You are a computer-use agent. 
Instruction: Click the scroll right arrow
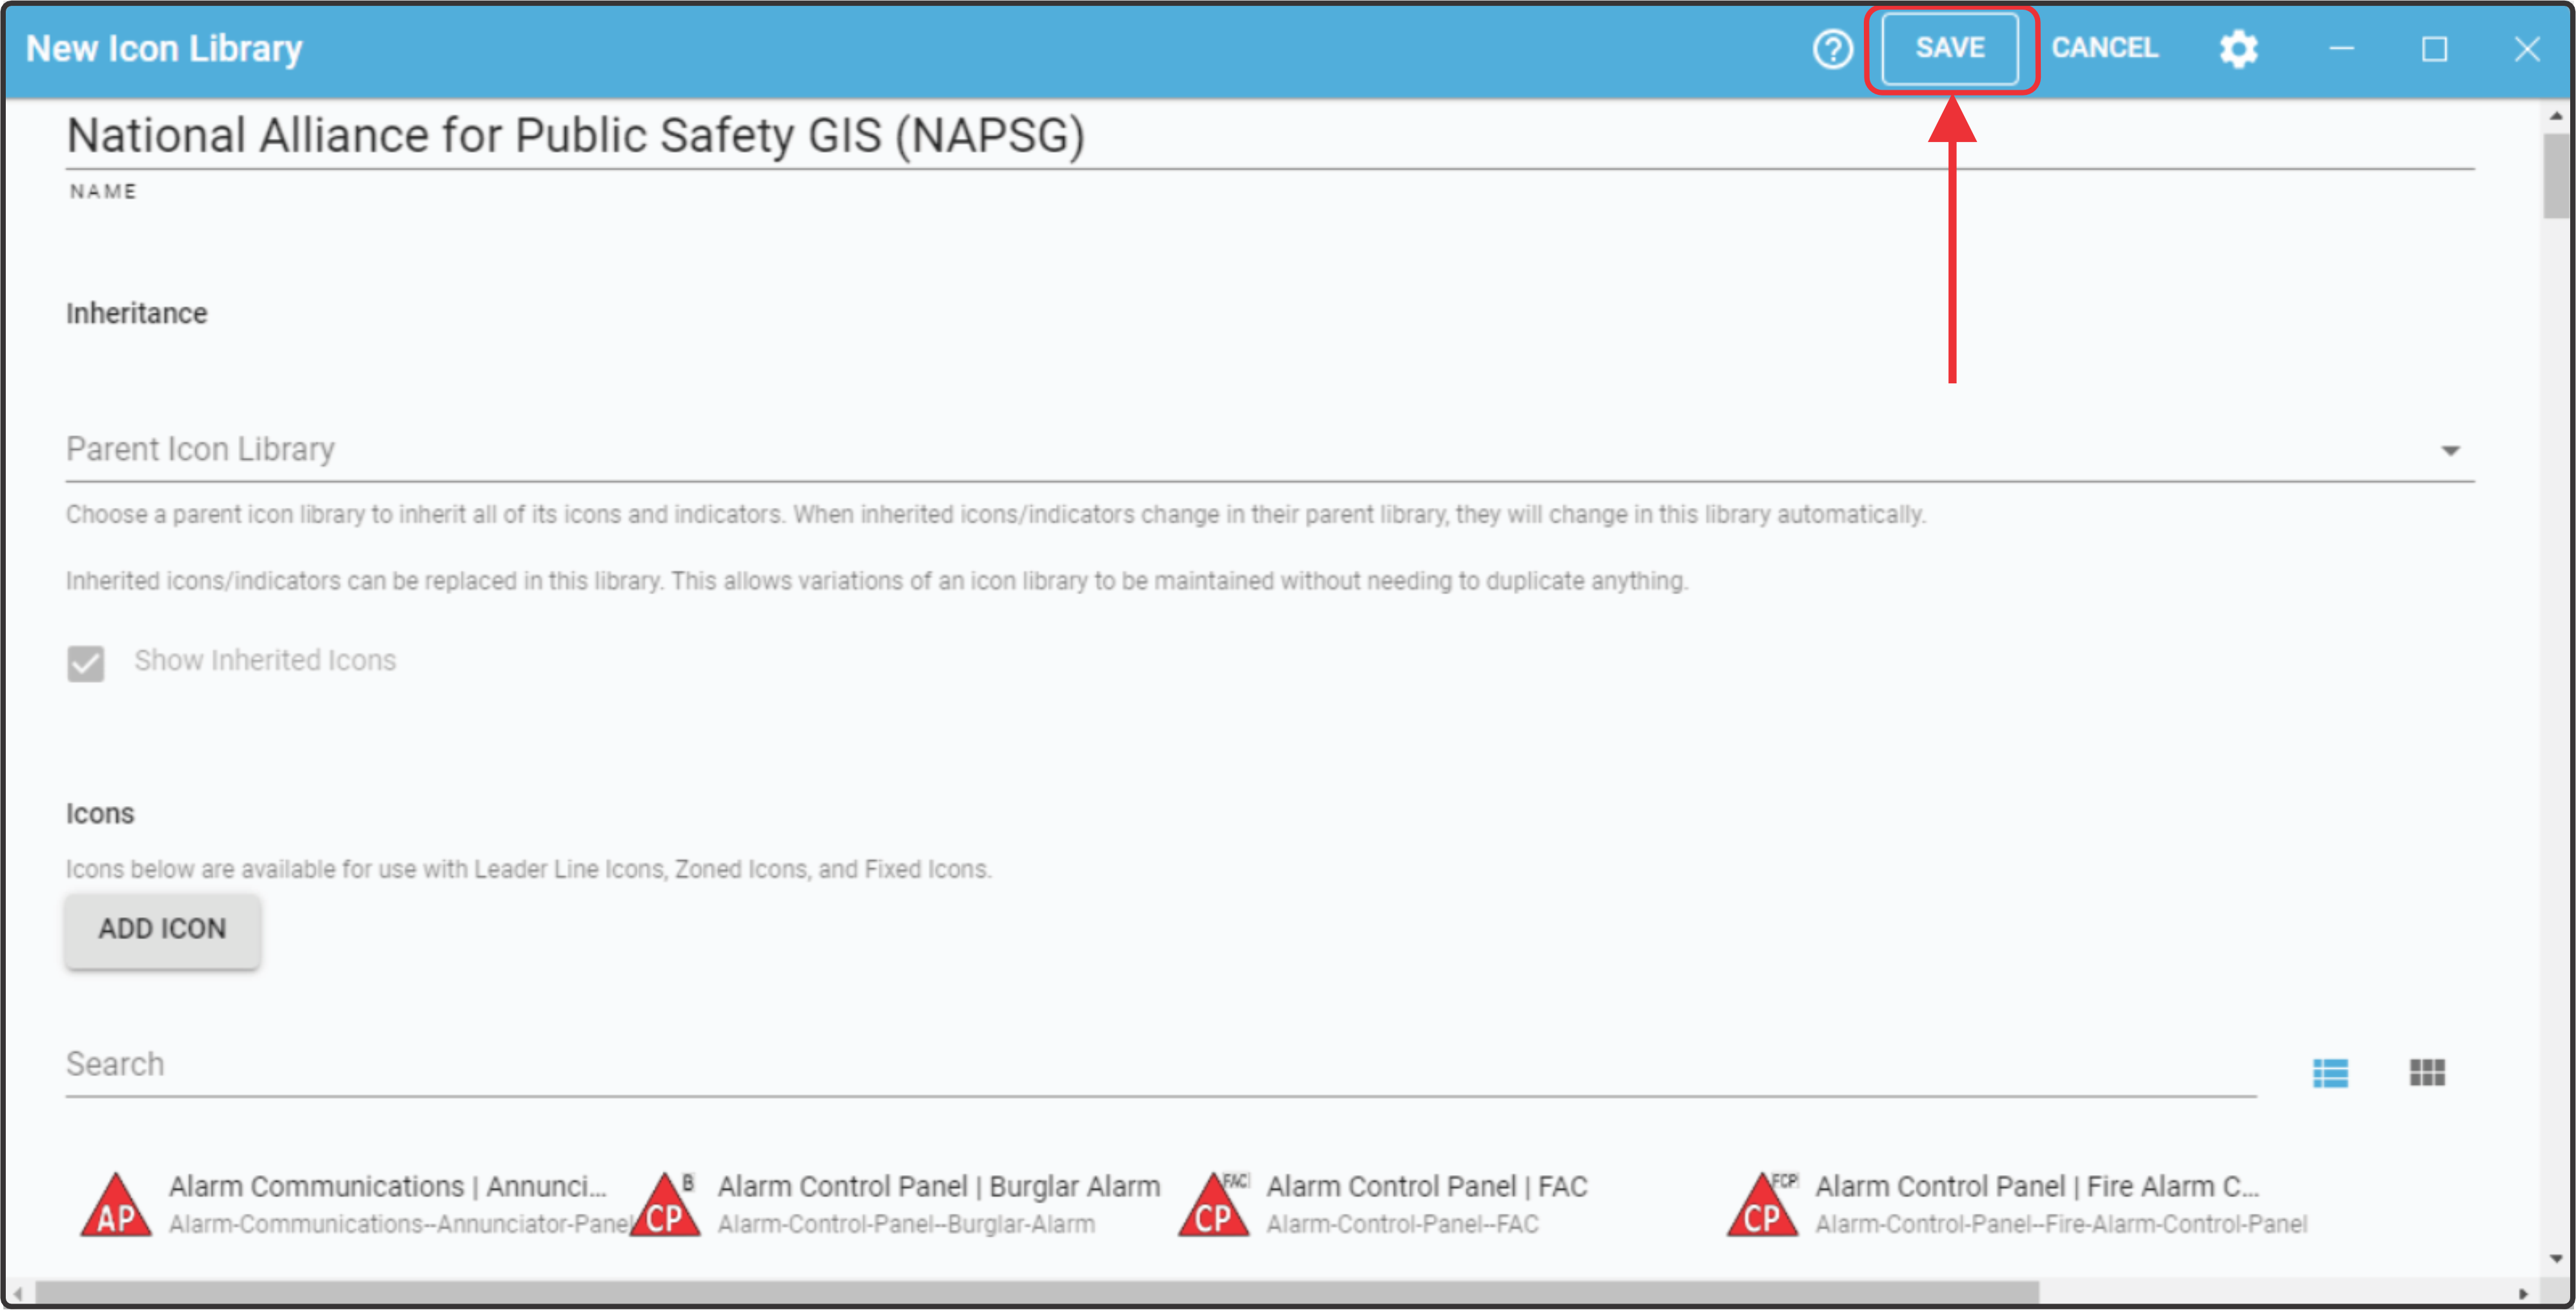[x=2523, y=1293]
